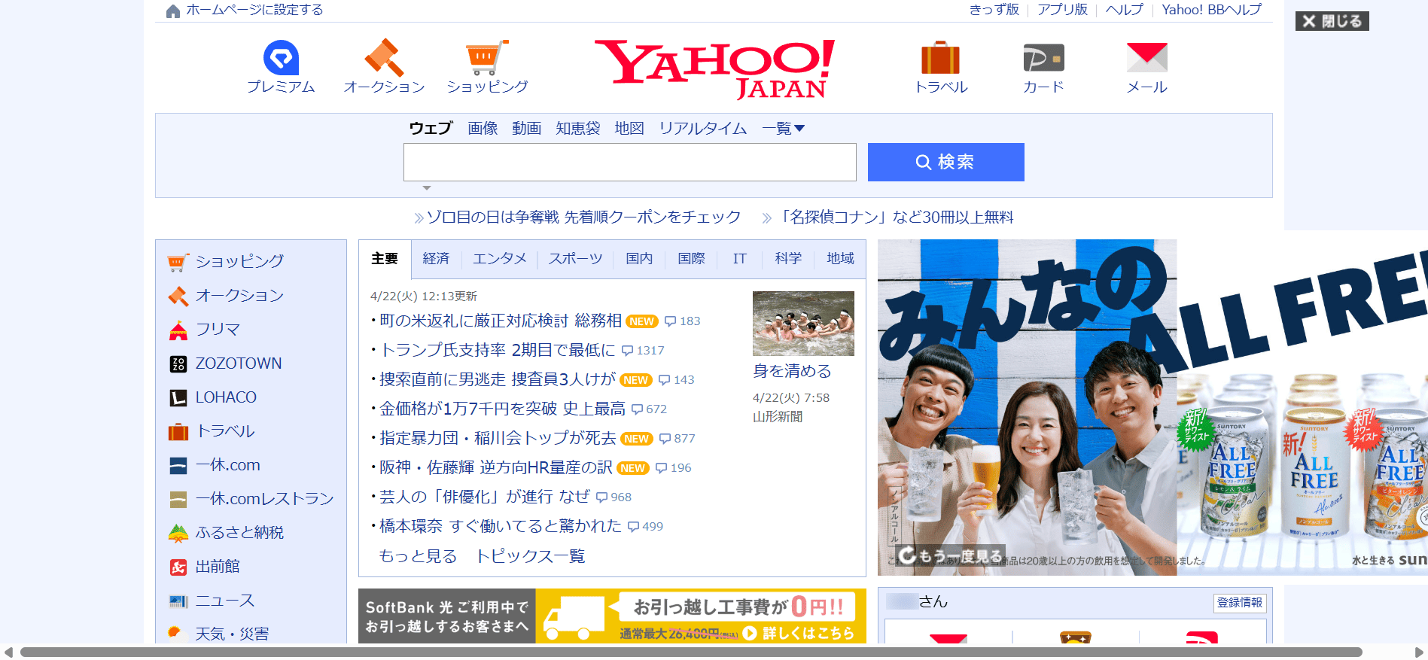1428x660 pixels.
Task: Open the SoftBank 光 moving banner ad
Action: (612, 616)
